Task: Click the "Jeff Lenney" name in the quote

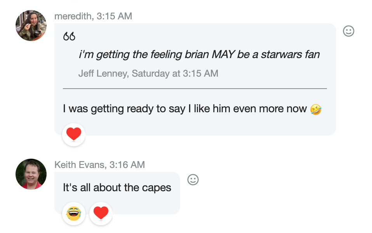Action: point(103,73)
